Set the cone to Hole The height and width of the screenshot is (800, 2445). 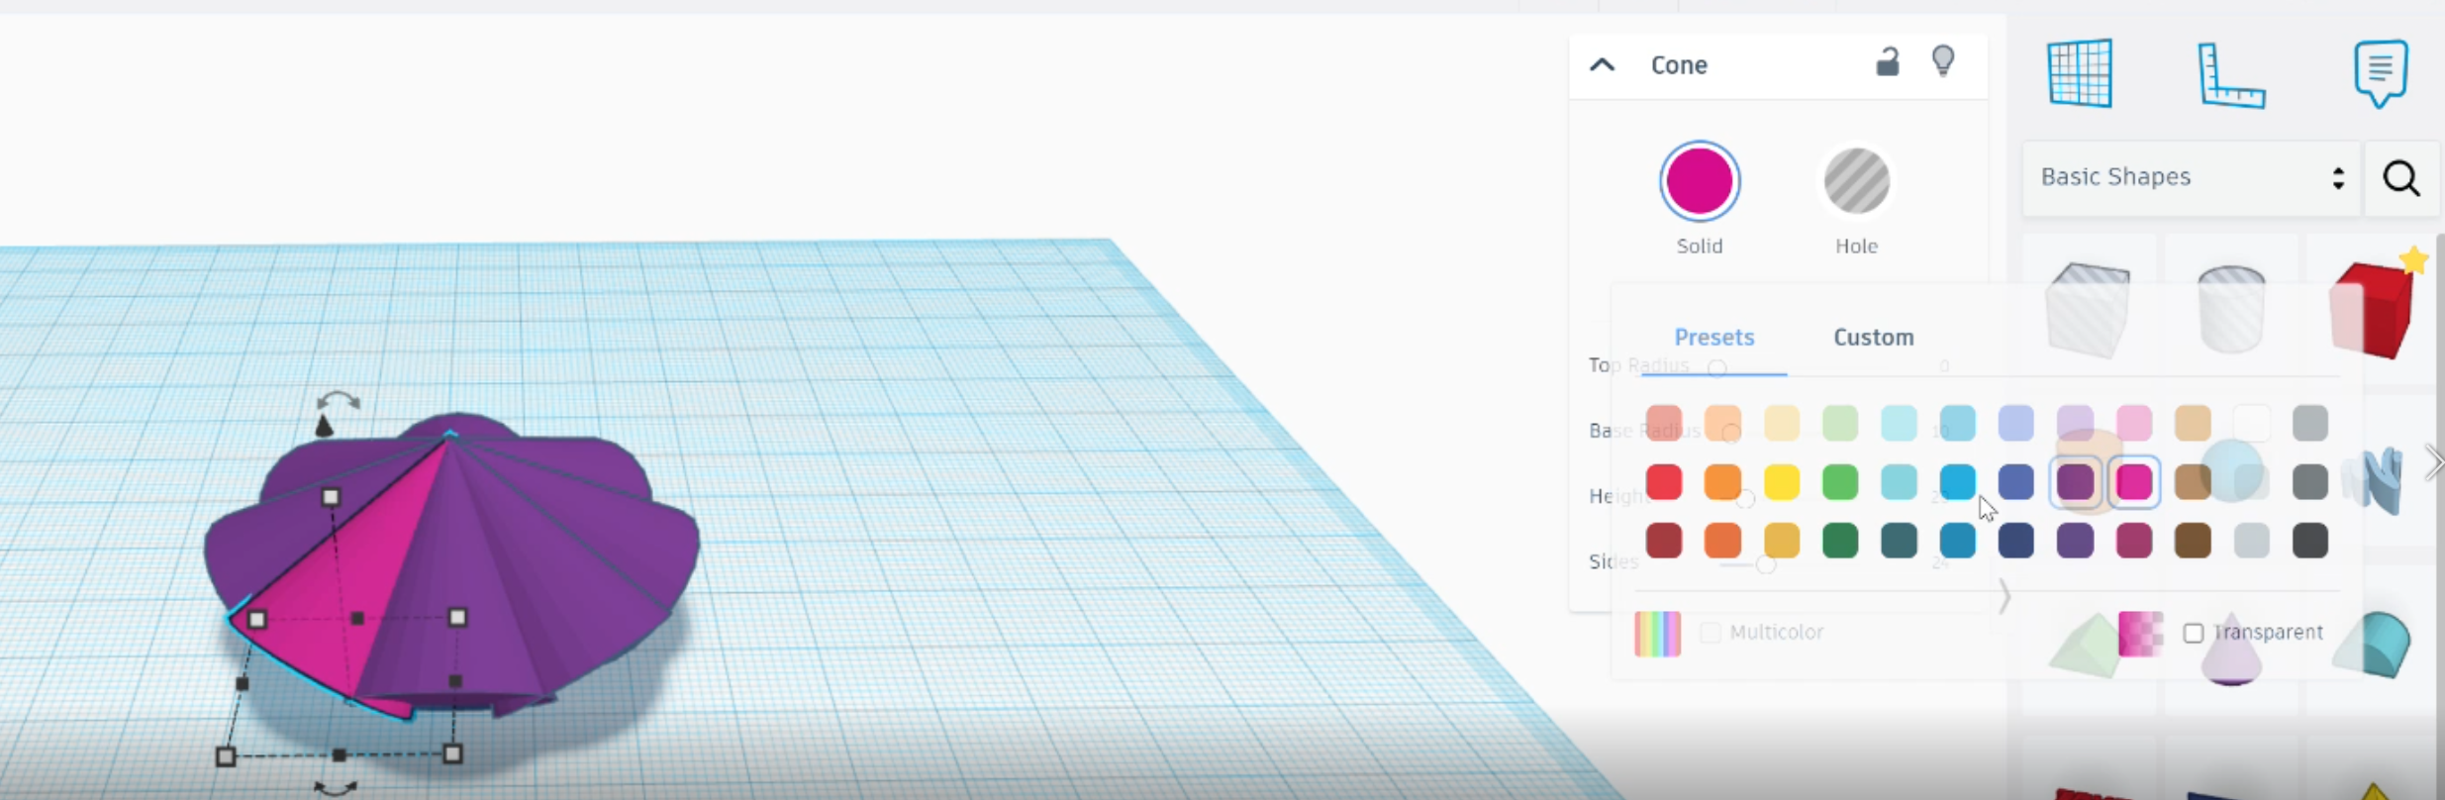(1856, 181)
